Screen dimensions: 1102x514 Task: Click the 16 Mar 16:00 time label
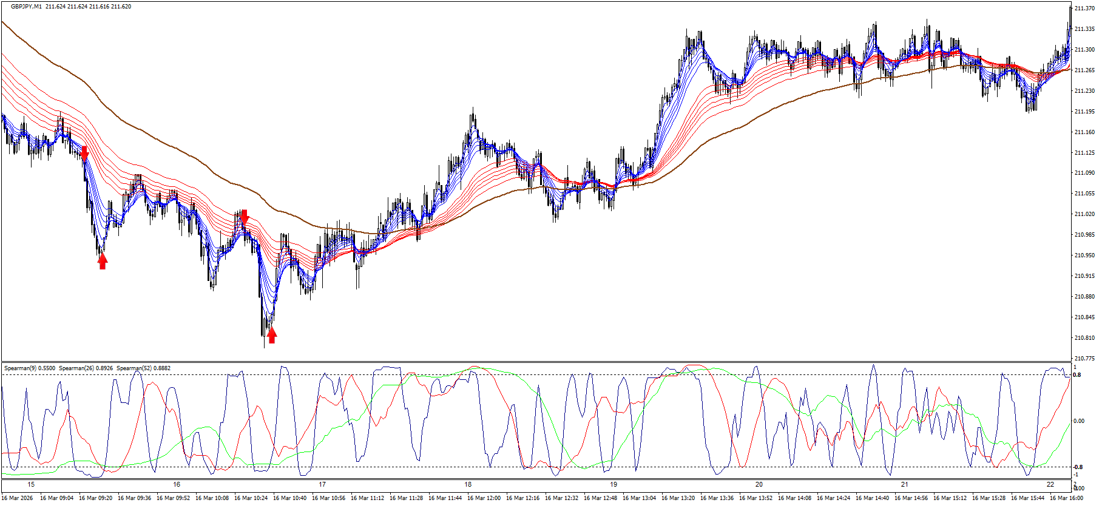pos(1066,498)
